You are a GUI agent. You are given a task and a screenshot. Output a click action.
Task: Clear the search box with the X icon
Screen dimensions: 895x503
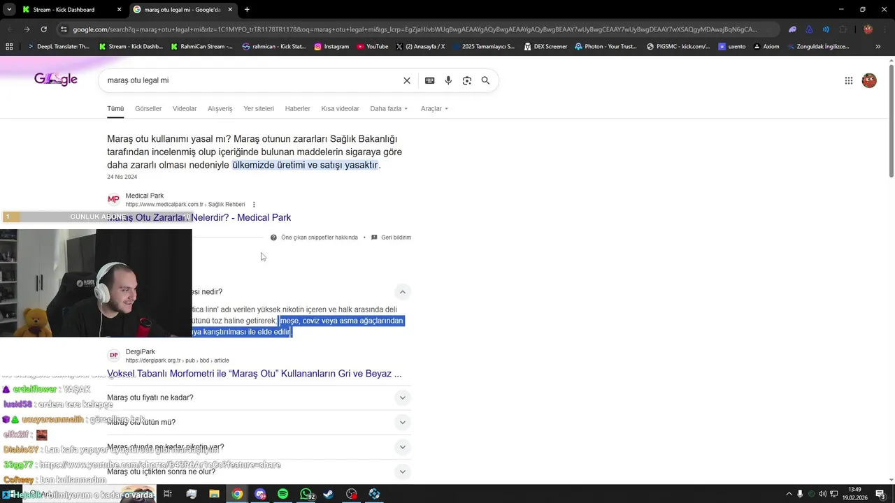406,80
